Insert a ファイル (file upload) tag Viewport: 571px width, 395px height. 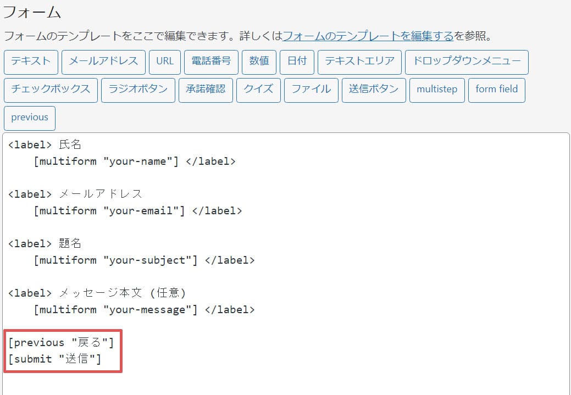(x=311, y=90)
